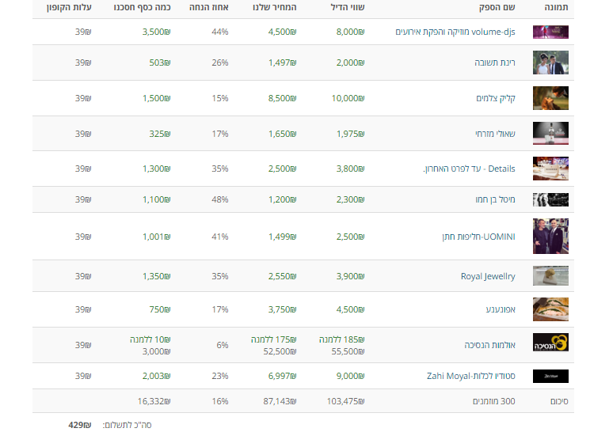This screenshot has width=590, height=432.
Task: Select the 4,500₪ price in volume-djs row
Action: click(282, 32)
